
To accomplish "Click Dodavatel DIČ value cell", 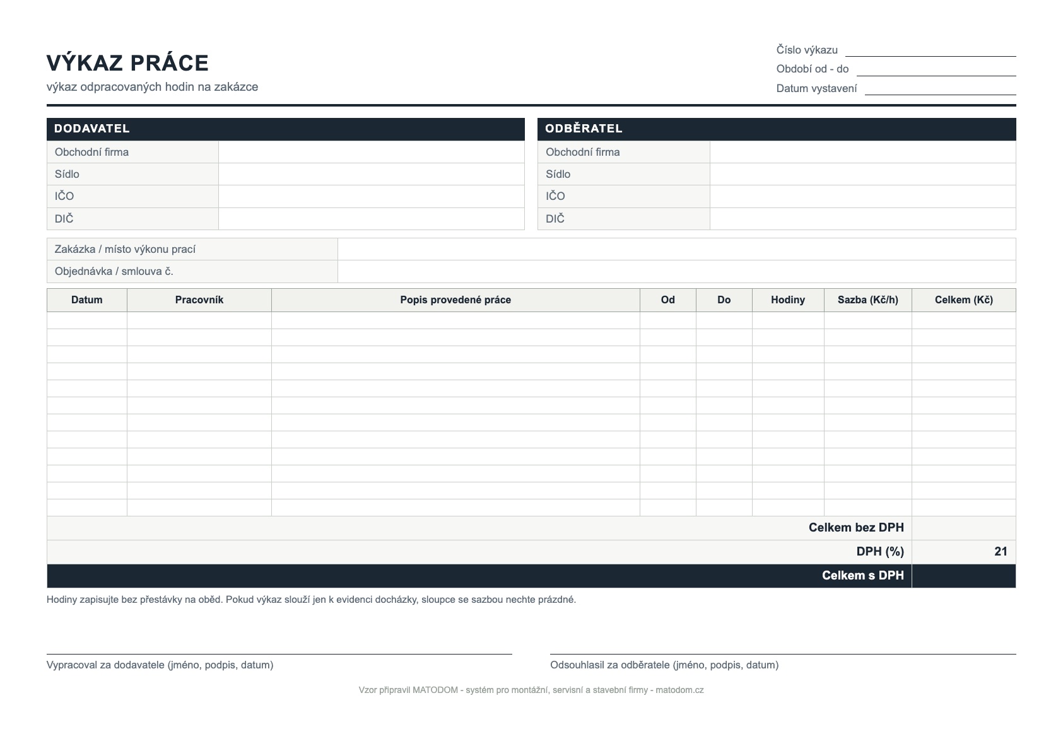I will click(372, 219).
